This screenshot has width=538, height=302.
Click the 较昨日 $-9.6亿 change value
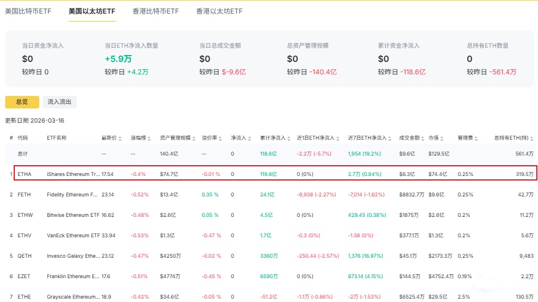[234, 72]
